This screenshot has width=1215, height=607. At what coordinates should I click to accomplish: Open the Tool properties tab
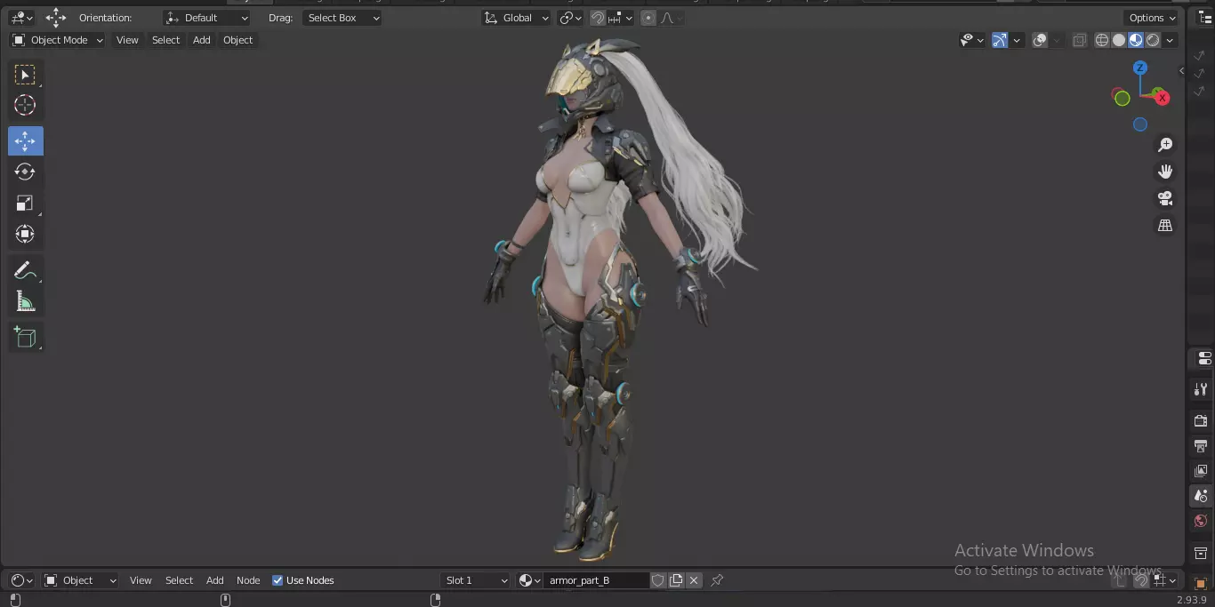tap(1201, 389)
